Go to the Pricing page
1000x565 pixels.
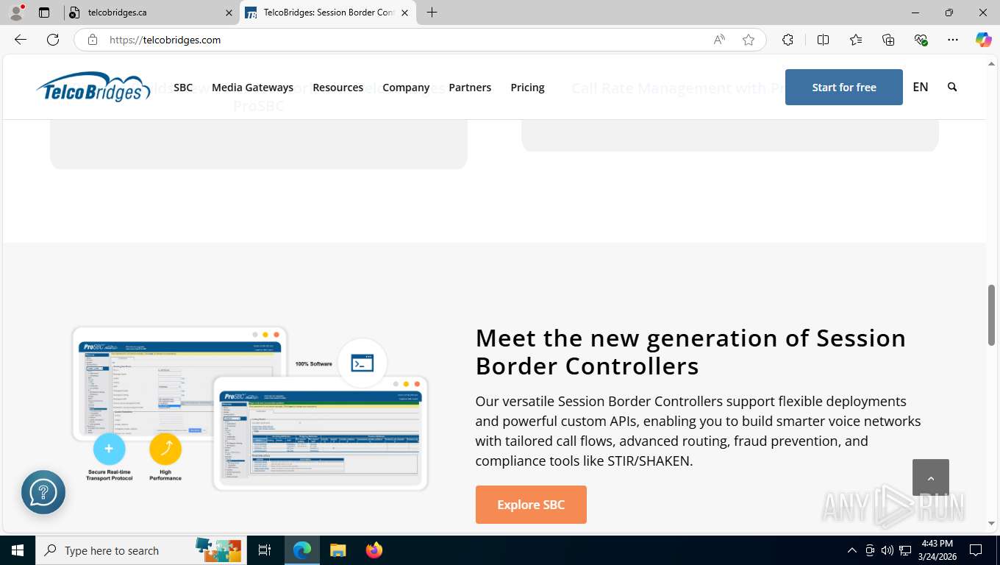527,88
